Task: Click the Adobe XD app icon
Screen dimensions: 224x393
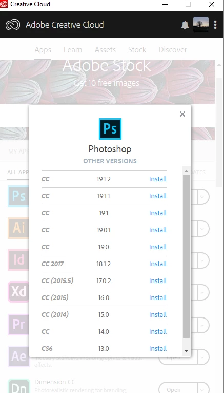Action: click(x=18, y=292)
